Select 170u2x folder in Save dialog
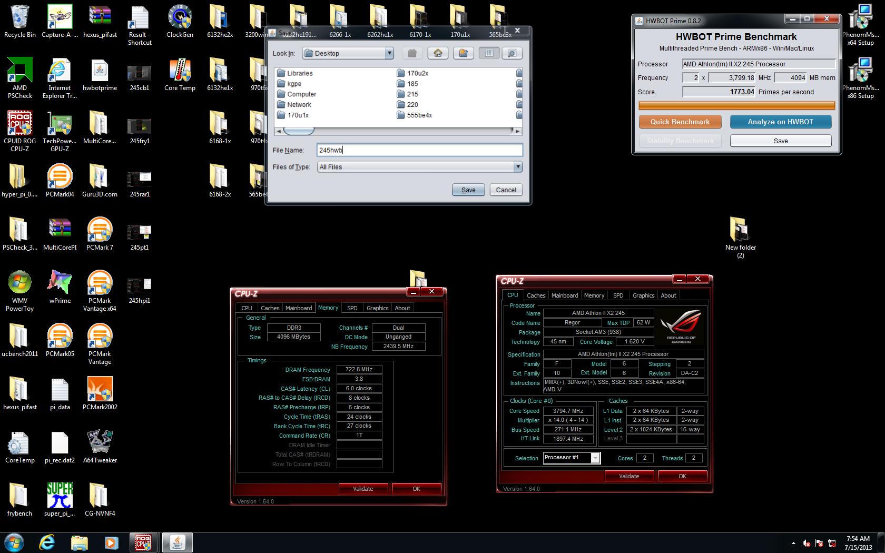 coord(412,73)
